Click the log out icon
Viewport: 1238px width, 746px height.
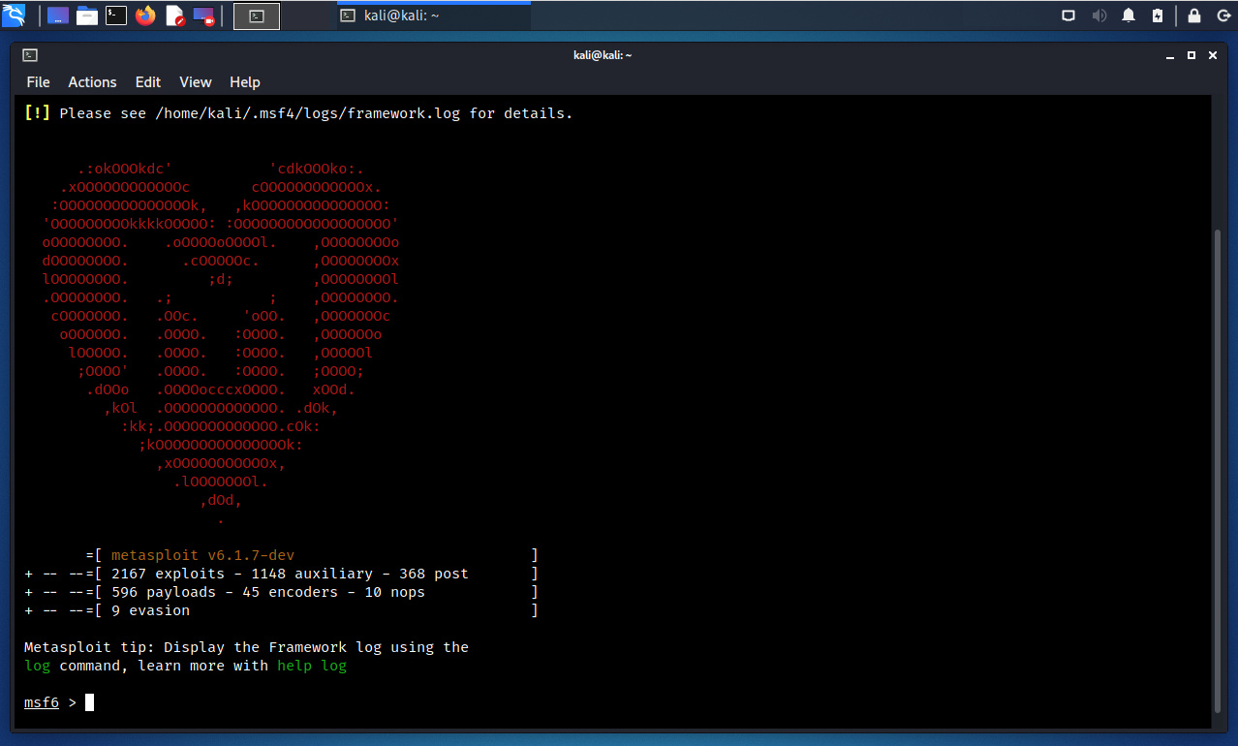[1223, 16]
